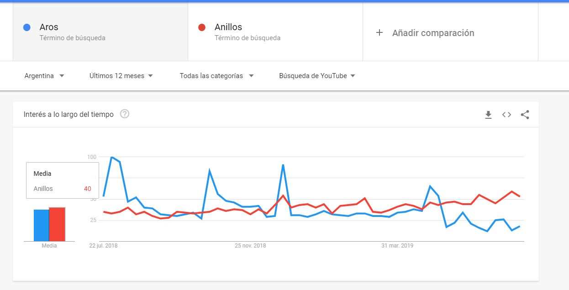Change the Búsqueda de YouTube search type
The width and height of the screenshot is (569, 290).
point(317,76)
